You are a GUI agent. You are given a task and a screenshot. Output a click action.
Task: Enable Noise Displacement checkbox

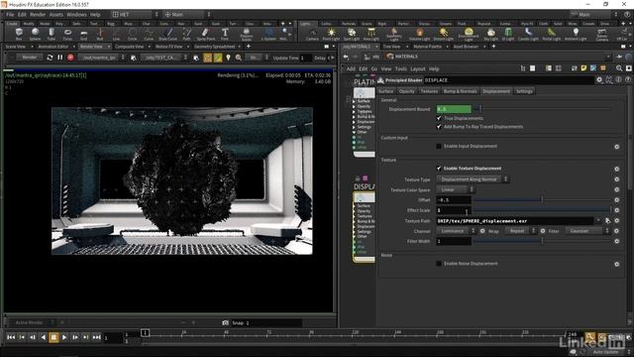pyautogui.click(x=439, y=264)
